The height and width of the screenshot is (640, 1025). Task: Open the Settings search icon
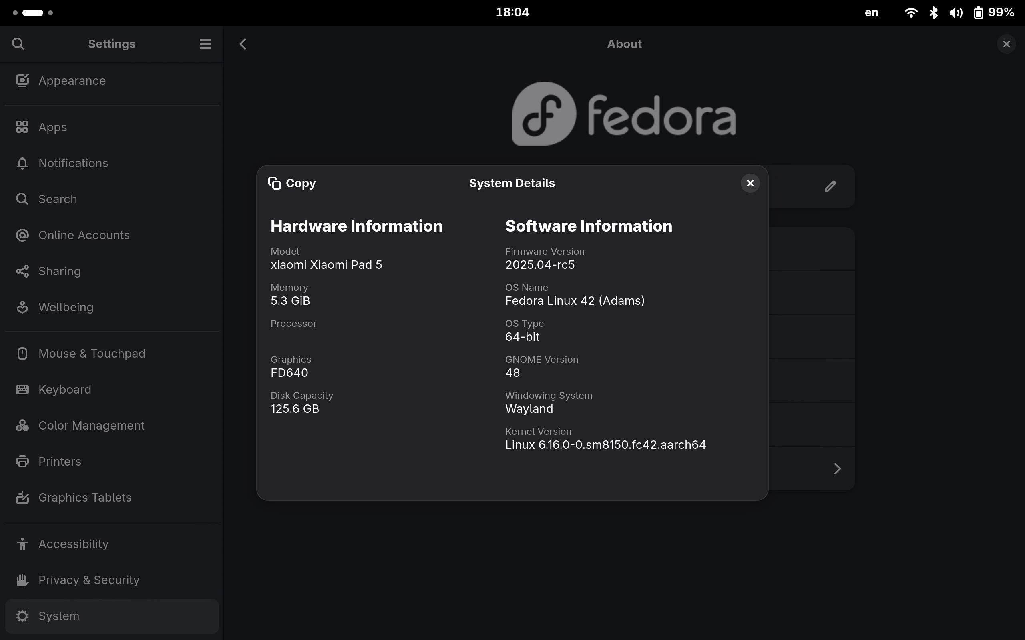coord(18,44)
